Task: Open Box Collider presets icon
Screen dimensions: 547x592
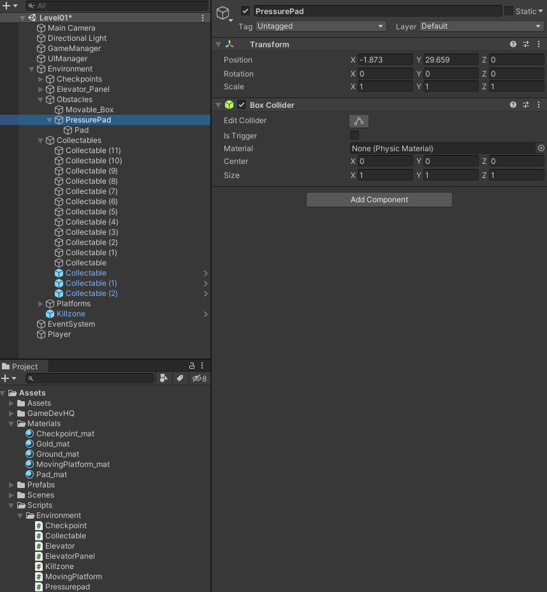Action: click(x=526, y=105)
